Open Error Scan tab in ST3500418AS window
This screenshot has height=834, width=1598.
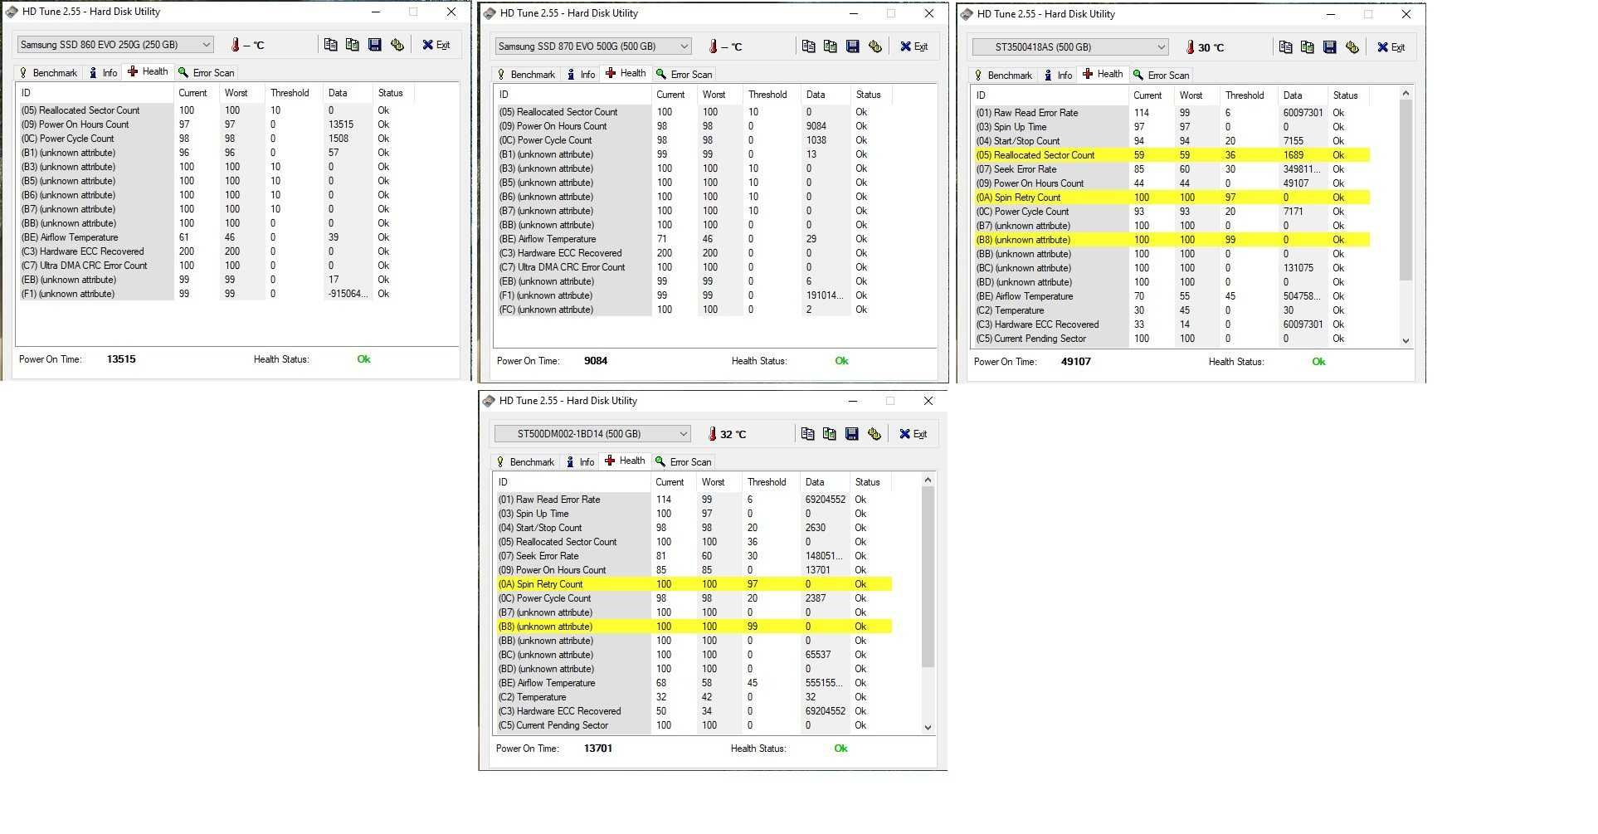tap(1162, 76)
